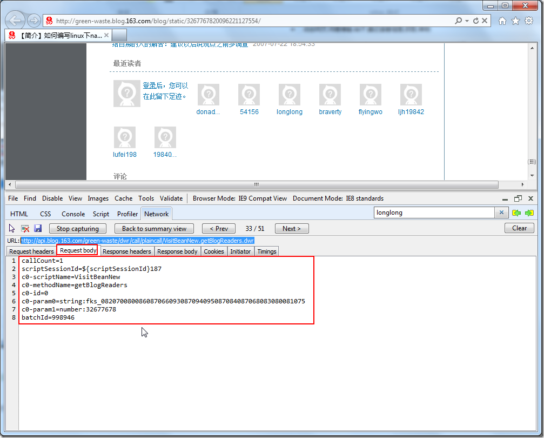Click the Next > button
544x438 pixels.
pyautogui.click(x=292, y=229)
